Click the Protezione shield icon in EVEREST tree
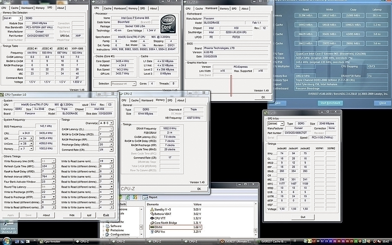This screenshot has height=245, width=392. (108, 230)
